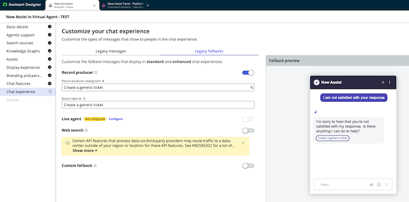The width and height of the screenshot is (409, 202).
Task: Open the preview header more options menu
Action: pyautogui.click(x=390, y=82)
